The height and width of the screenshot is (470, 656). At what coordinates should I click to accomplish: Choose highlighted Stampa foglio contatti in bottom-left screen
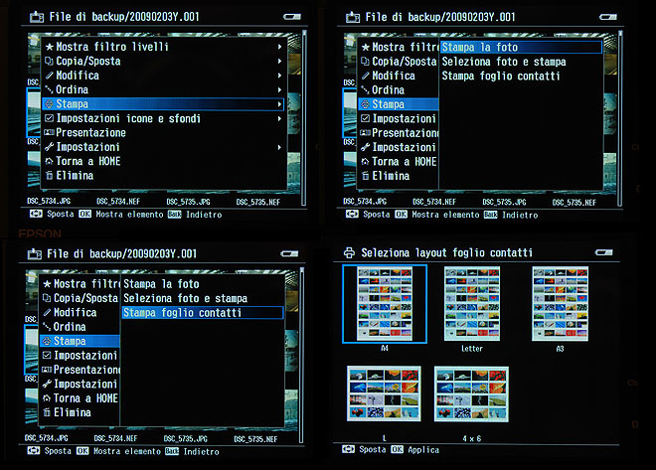(x=203, y=313)
